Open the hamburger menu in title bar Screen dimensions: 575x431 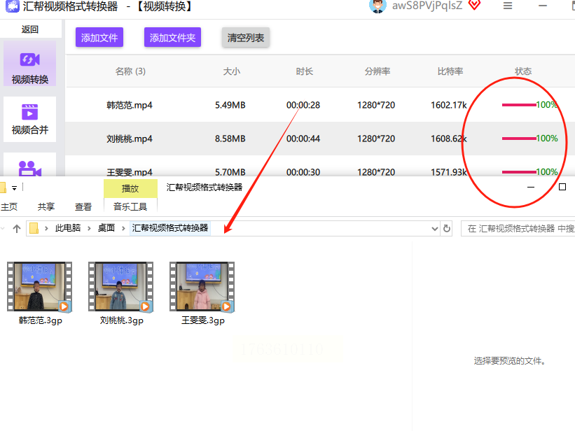click(x=508, y=6)
